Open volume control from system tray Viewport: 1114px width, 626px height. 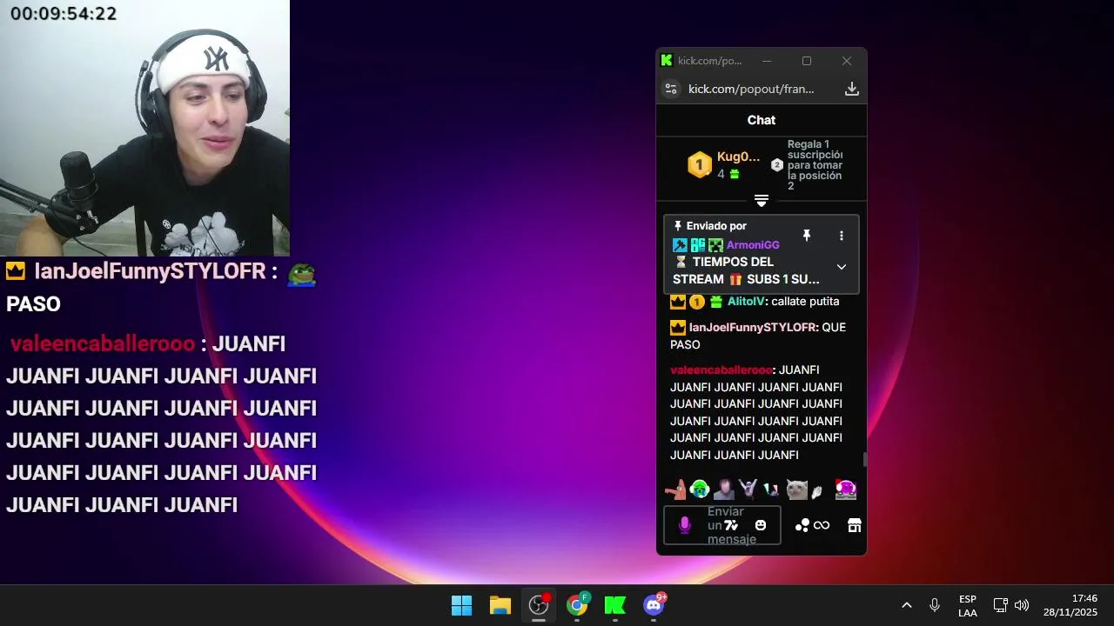[1022, 605]
